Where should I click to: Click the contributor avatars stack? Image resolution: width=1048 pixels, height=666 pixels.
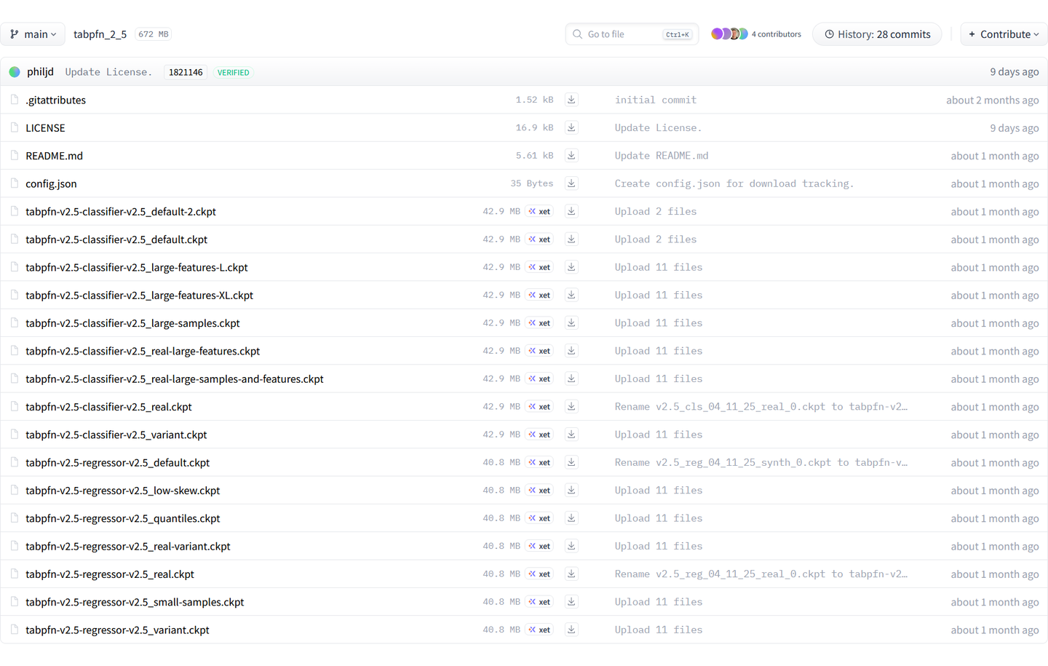coord(729,34)
